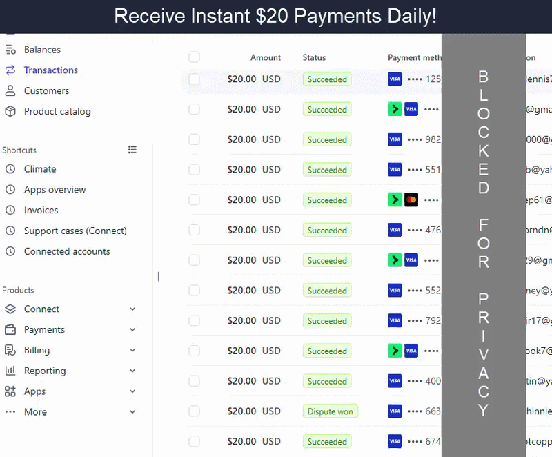Open the Shortcuts list edit icon
This screenshot has height=457, width=552.
pyautogui.click(x=132, y=150)
